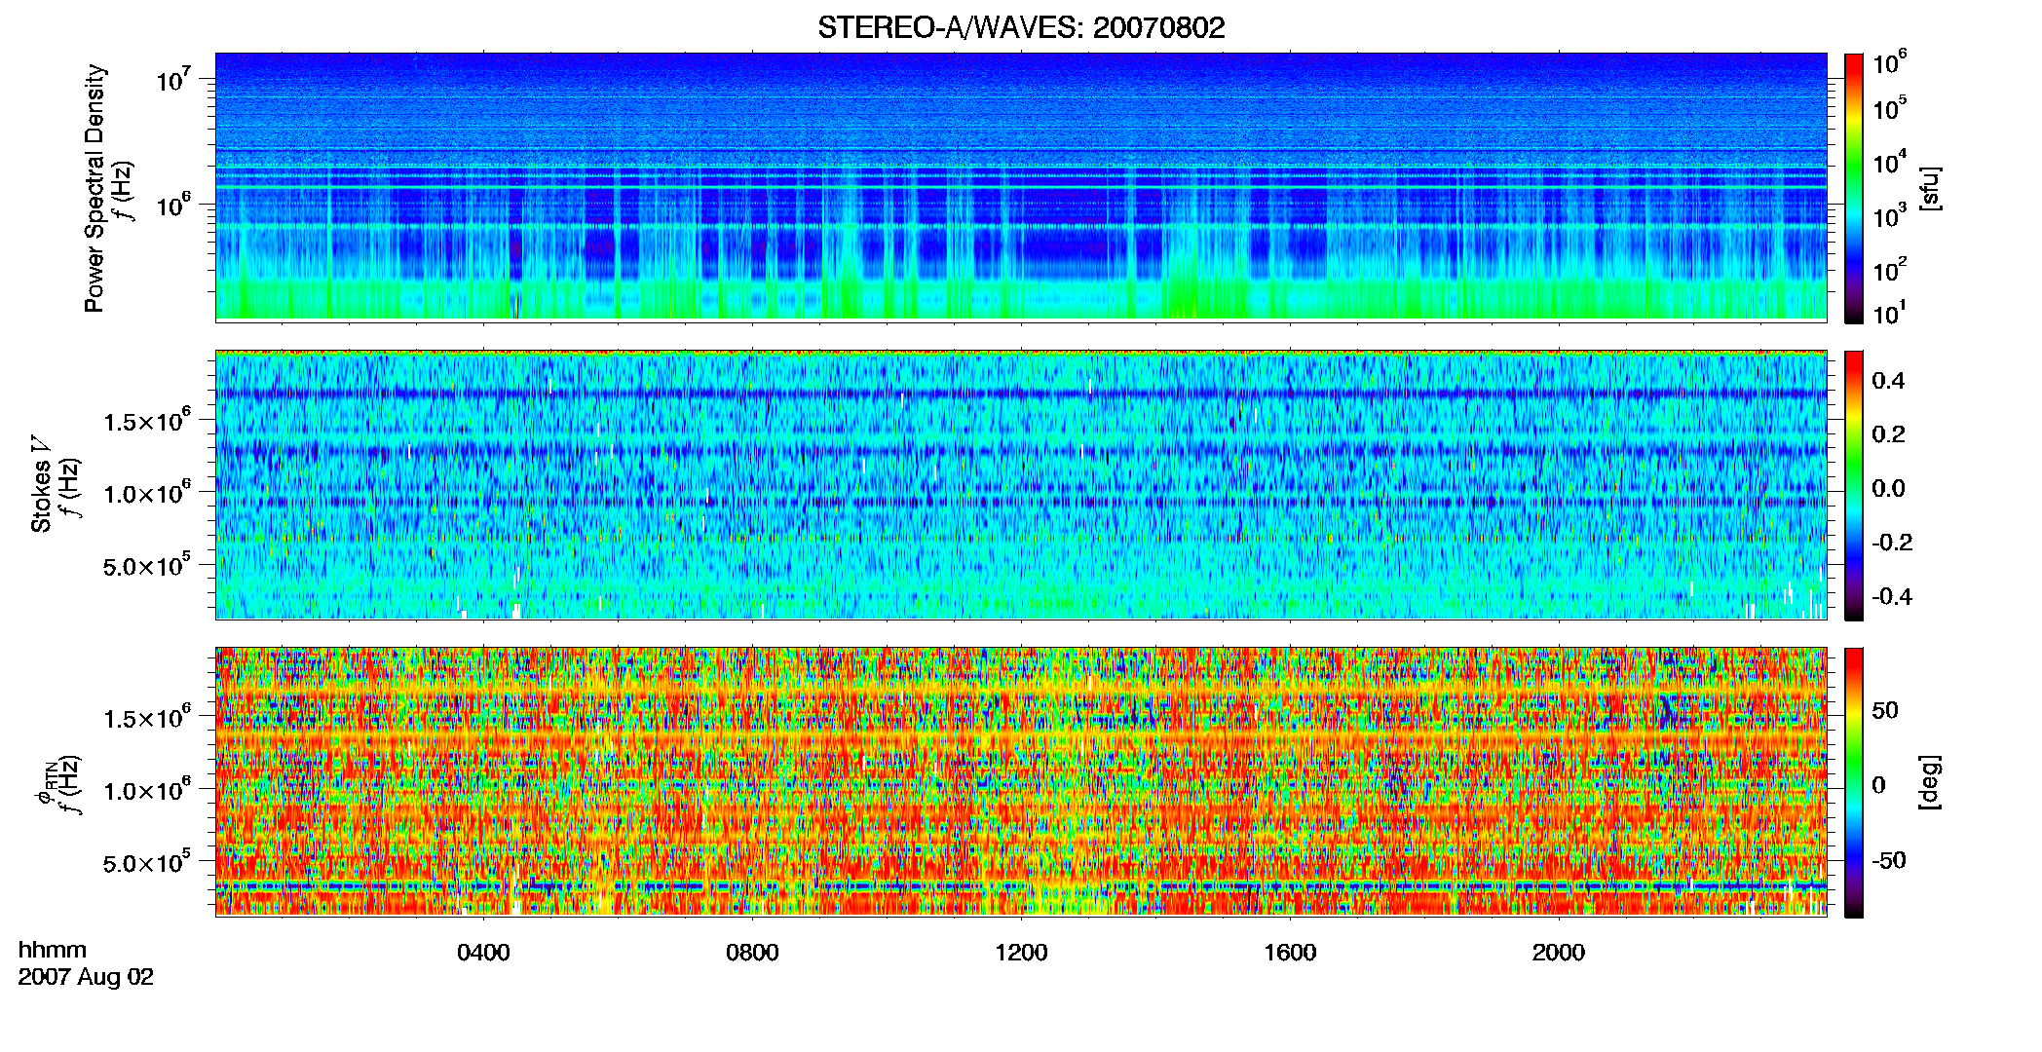Click the 0400 time tick label
Screen dimensions: 2042x1052
coord(483,953)
